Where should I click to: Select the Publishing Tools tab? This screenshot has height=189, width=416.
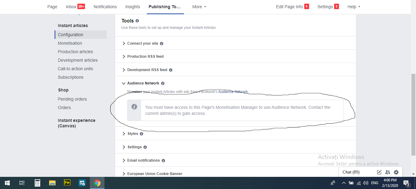(x=165, y=7)
